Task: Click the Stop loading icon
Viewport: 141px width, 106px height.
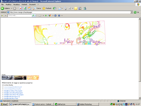Action: click(21, 8)
